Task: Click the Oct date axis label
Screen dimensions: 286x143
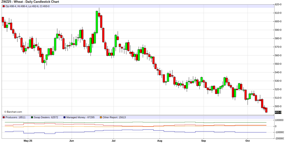Action: 247,141
